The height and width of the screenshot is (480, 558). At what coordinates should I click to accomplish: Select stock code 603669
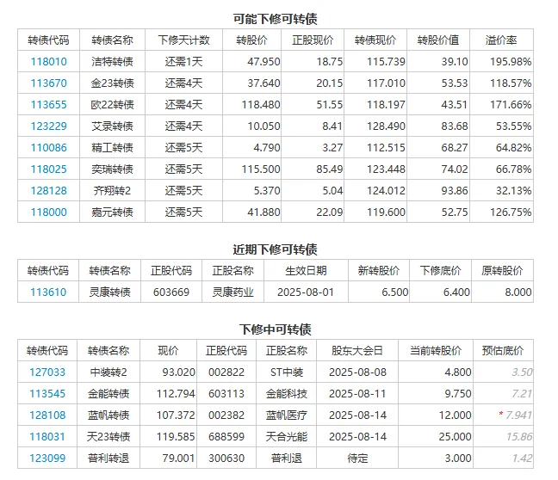pyautogui.click(x=171, y=292)
